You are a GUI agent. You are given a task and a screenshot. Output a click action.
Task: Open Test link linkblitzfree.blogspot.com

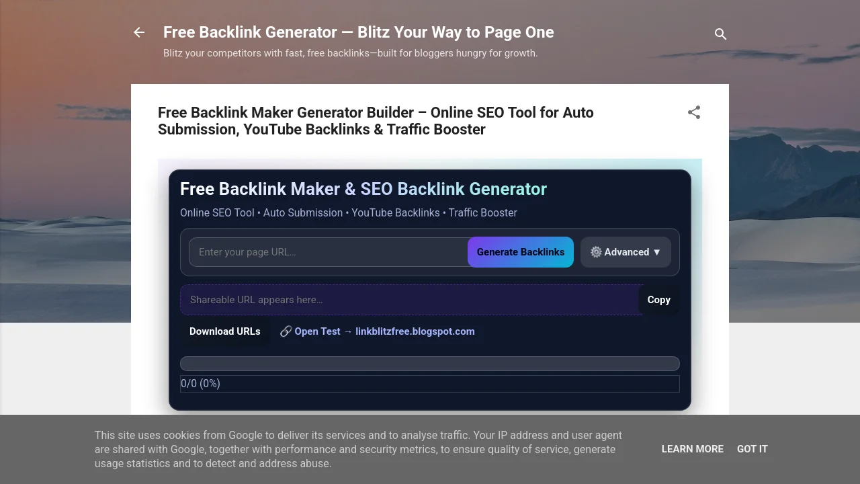pos(378,331)
